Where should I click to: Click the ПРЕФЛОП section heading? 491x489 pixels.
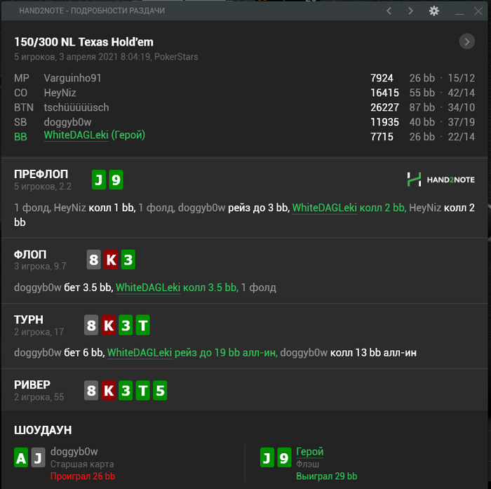(x=41, y=174)
